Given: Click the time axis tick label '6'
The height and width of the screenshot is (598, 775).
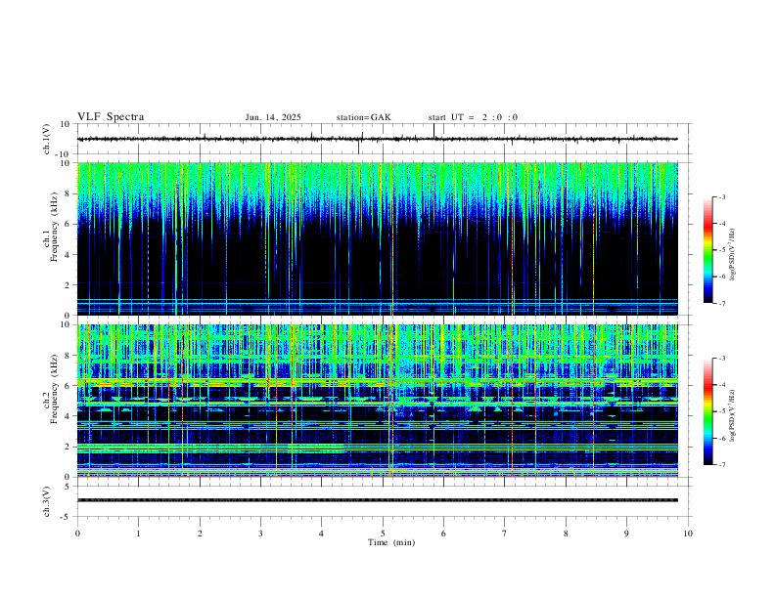Looking at the screenshot, I should (x=443, y=534).
